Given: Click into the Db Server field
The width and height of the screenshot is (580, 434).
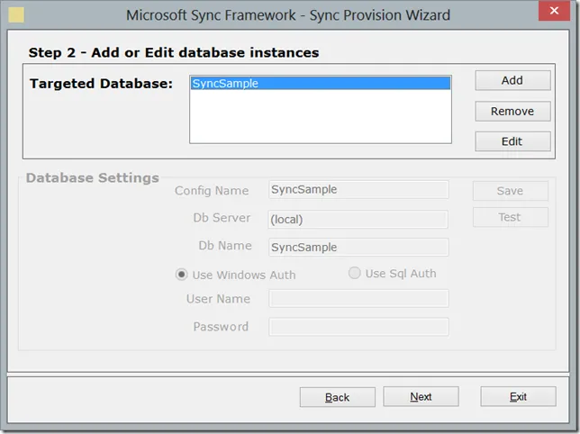Looking at the screenshot, I should tap(358, 219).
